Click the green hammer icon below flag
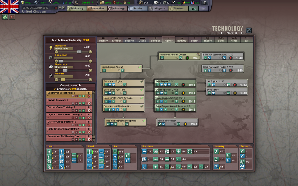 tap(5, 17)
